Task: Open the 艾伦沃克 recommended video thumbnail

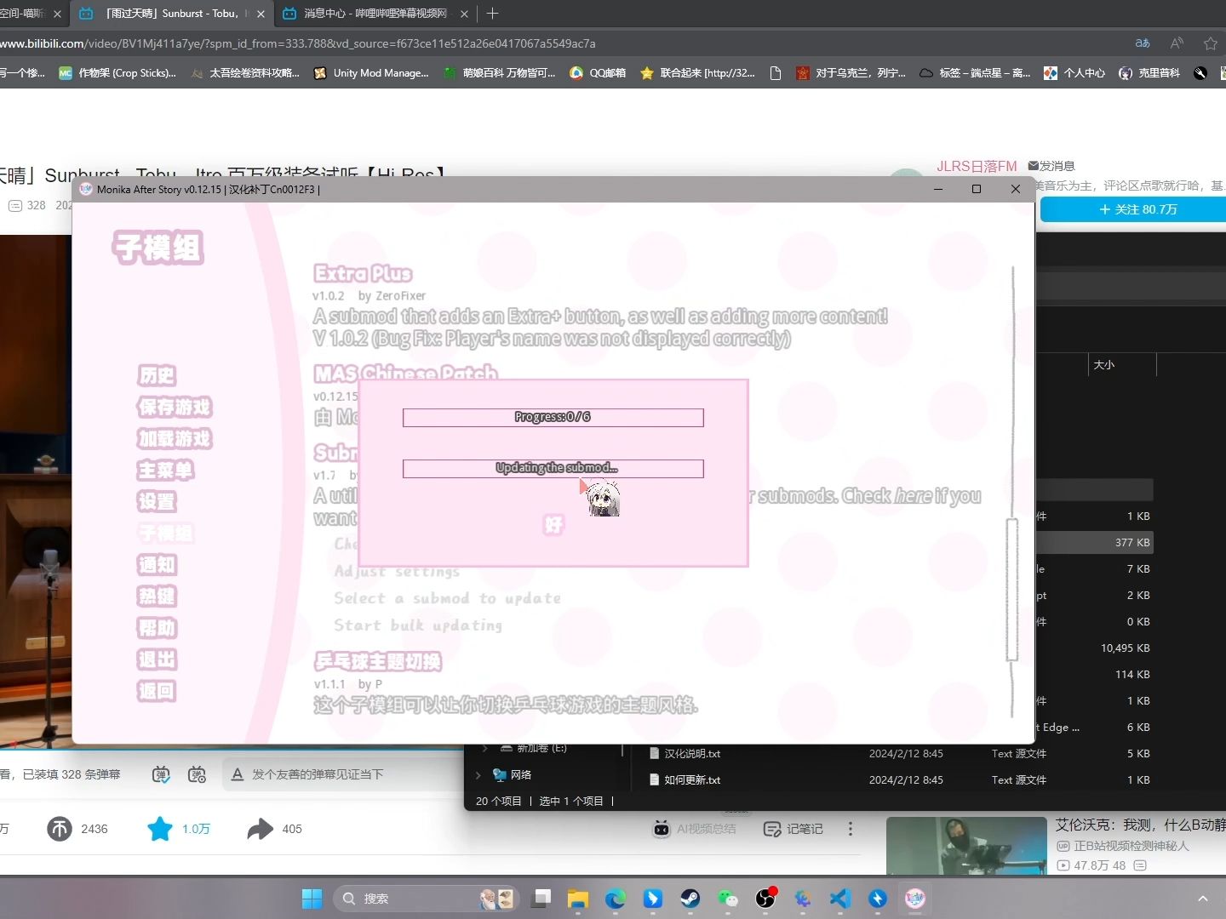Action: [x=966, y=846]
